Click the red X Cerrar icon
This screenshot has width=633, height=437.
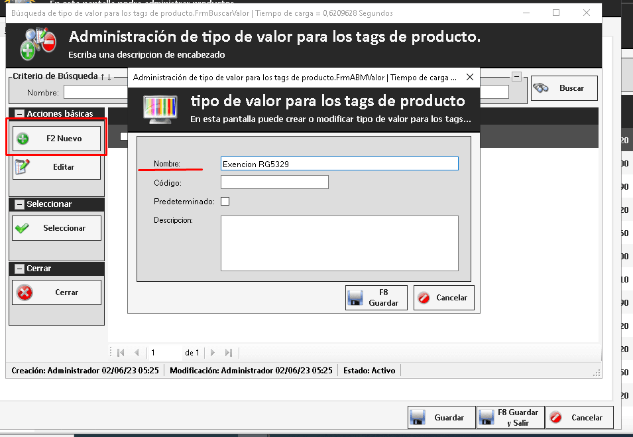pyautogui.click(x=25, y=292)
